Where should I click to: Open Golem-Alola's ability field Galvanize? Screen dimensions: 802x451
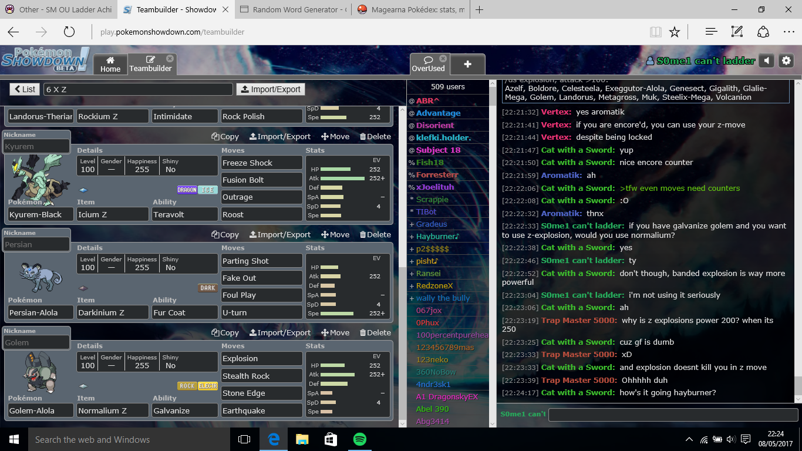[x=184, y=410]
